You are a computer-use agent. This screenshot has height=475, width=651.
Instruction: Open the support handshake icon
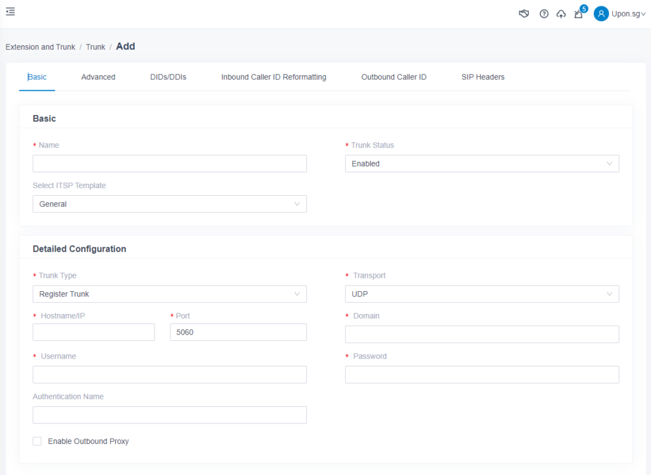click(x=523, y=13)
